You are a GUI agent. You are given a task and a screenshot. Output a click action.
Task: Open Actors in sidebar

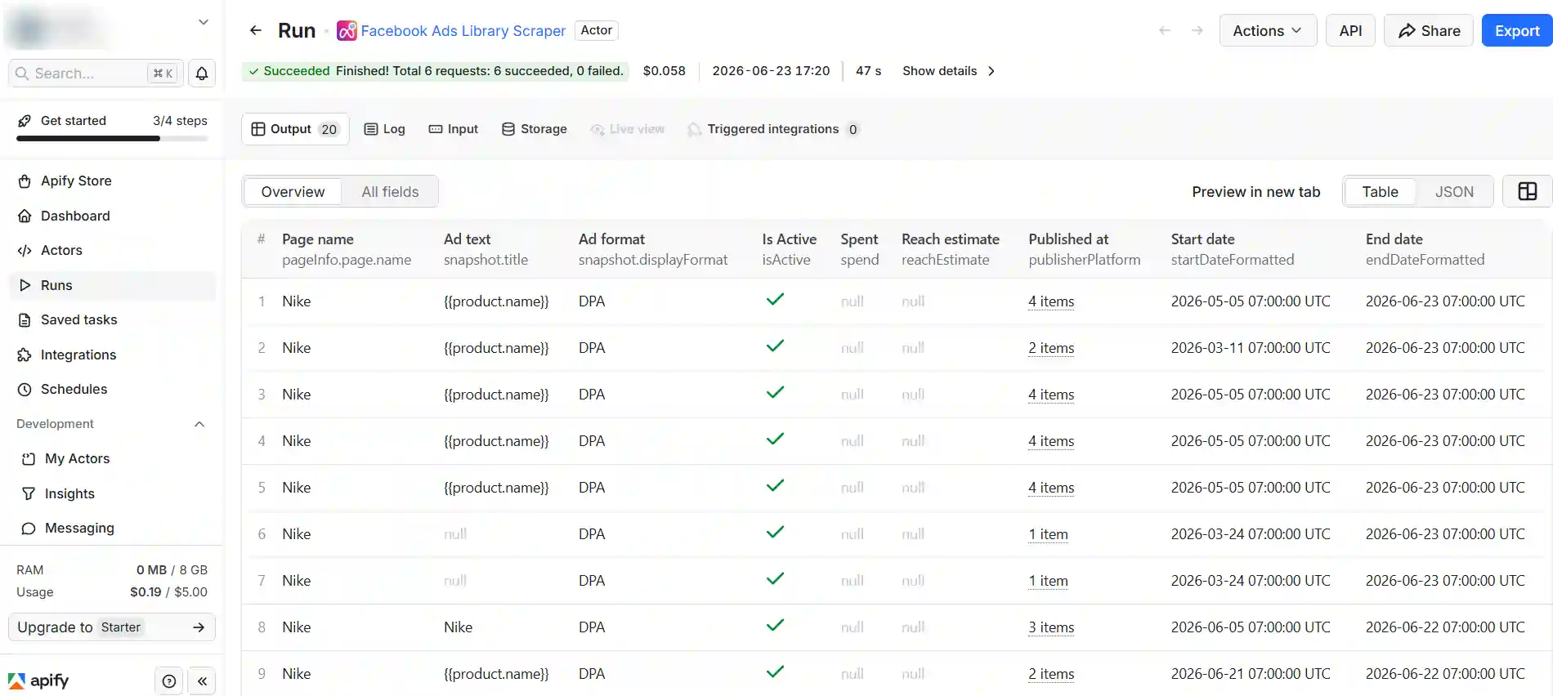pyautogui.click(x=114, y=250)
